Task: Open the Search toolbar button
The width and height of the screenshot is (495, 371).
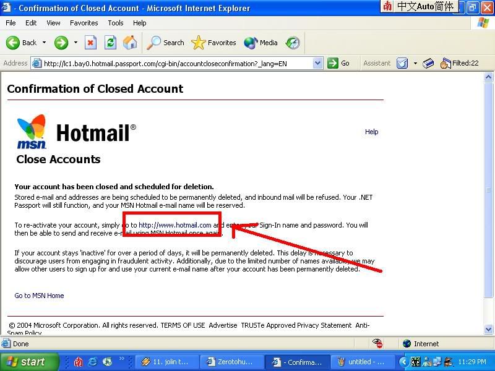Action: point(165,43)
